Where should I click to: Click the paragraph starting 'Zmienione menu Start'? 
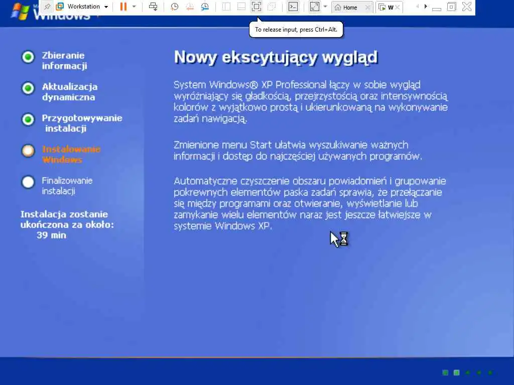(298, 150)
